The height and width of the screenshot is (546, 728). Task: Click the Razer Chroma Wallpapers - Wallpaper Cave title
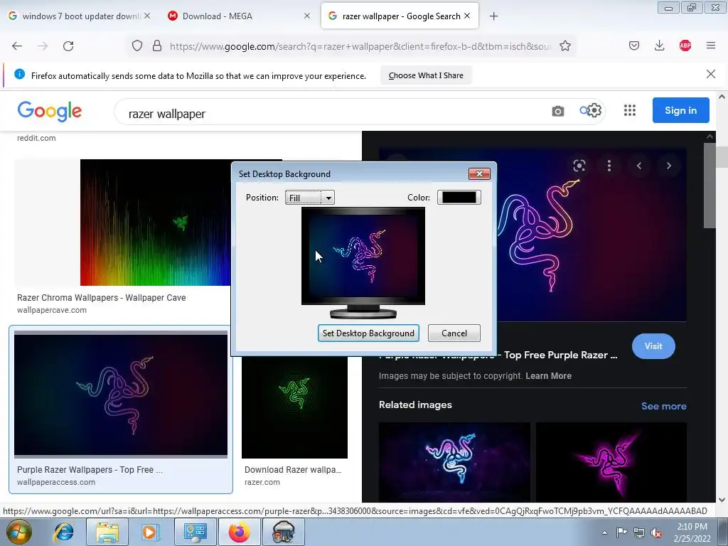coord(101,298)
